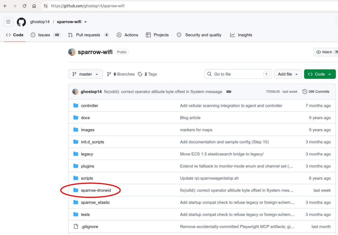The image size is (338, 235).
Task: Click the browser back arrow
Action: pos(5,6)
